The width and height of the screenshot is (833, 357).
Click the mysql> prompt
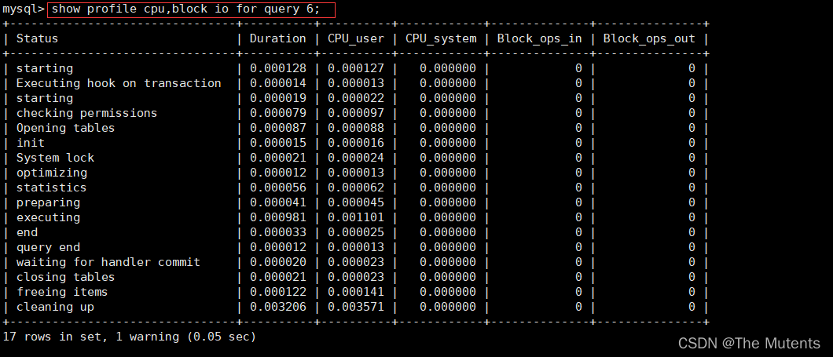(x=24, y=9)
